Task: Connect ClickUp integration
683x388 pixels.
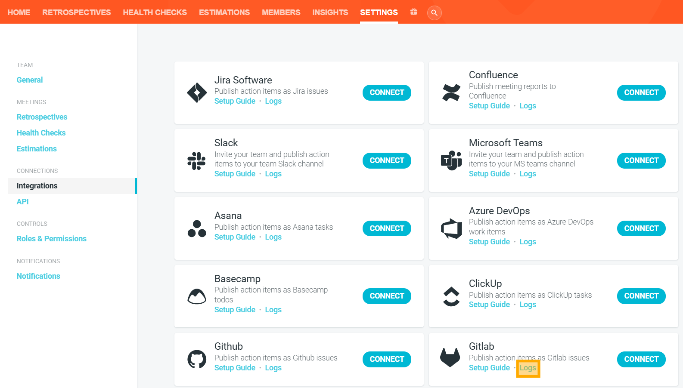Action: click(x=641, y=296)
